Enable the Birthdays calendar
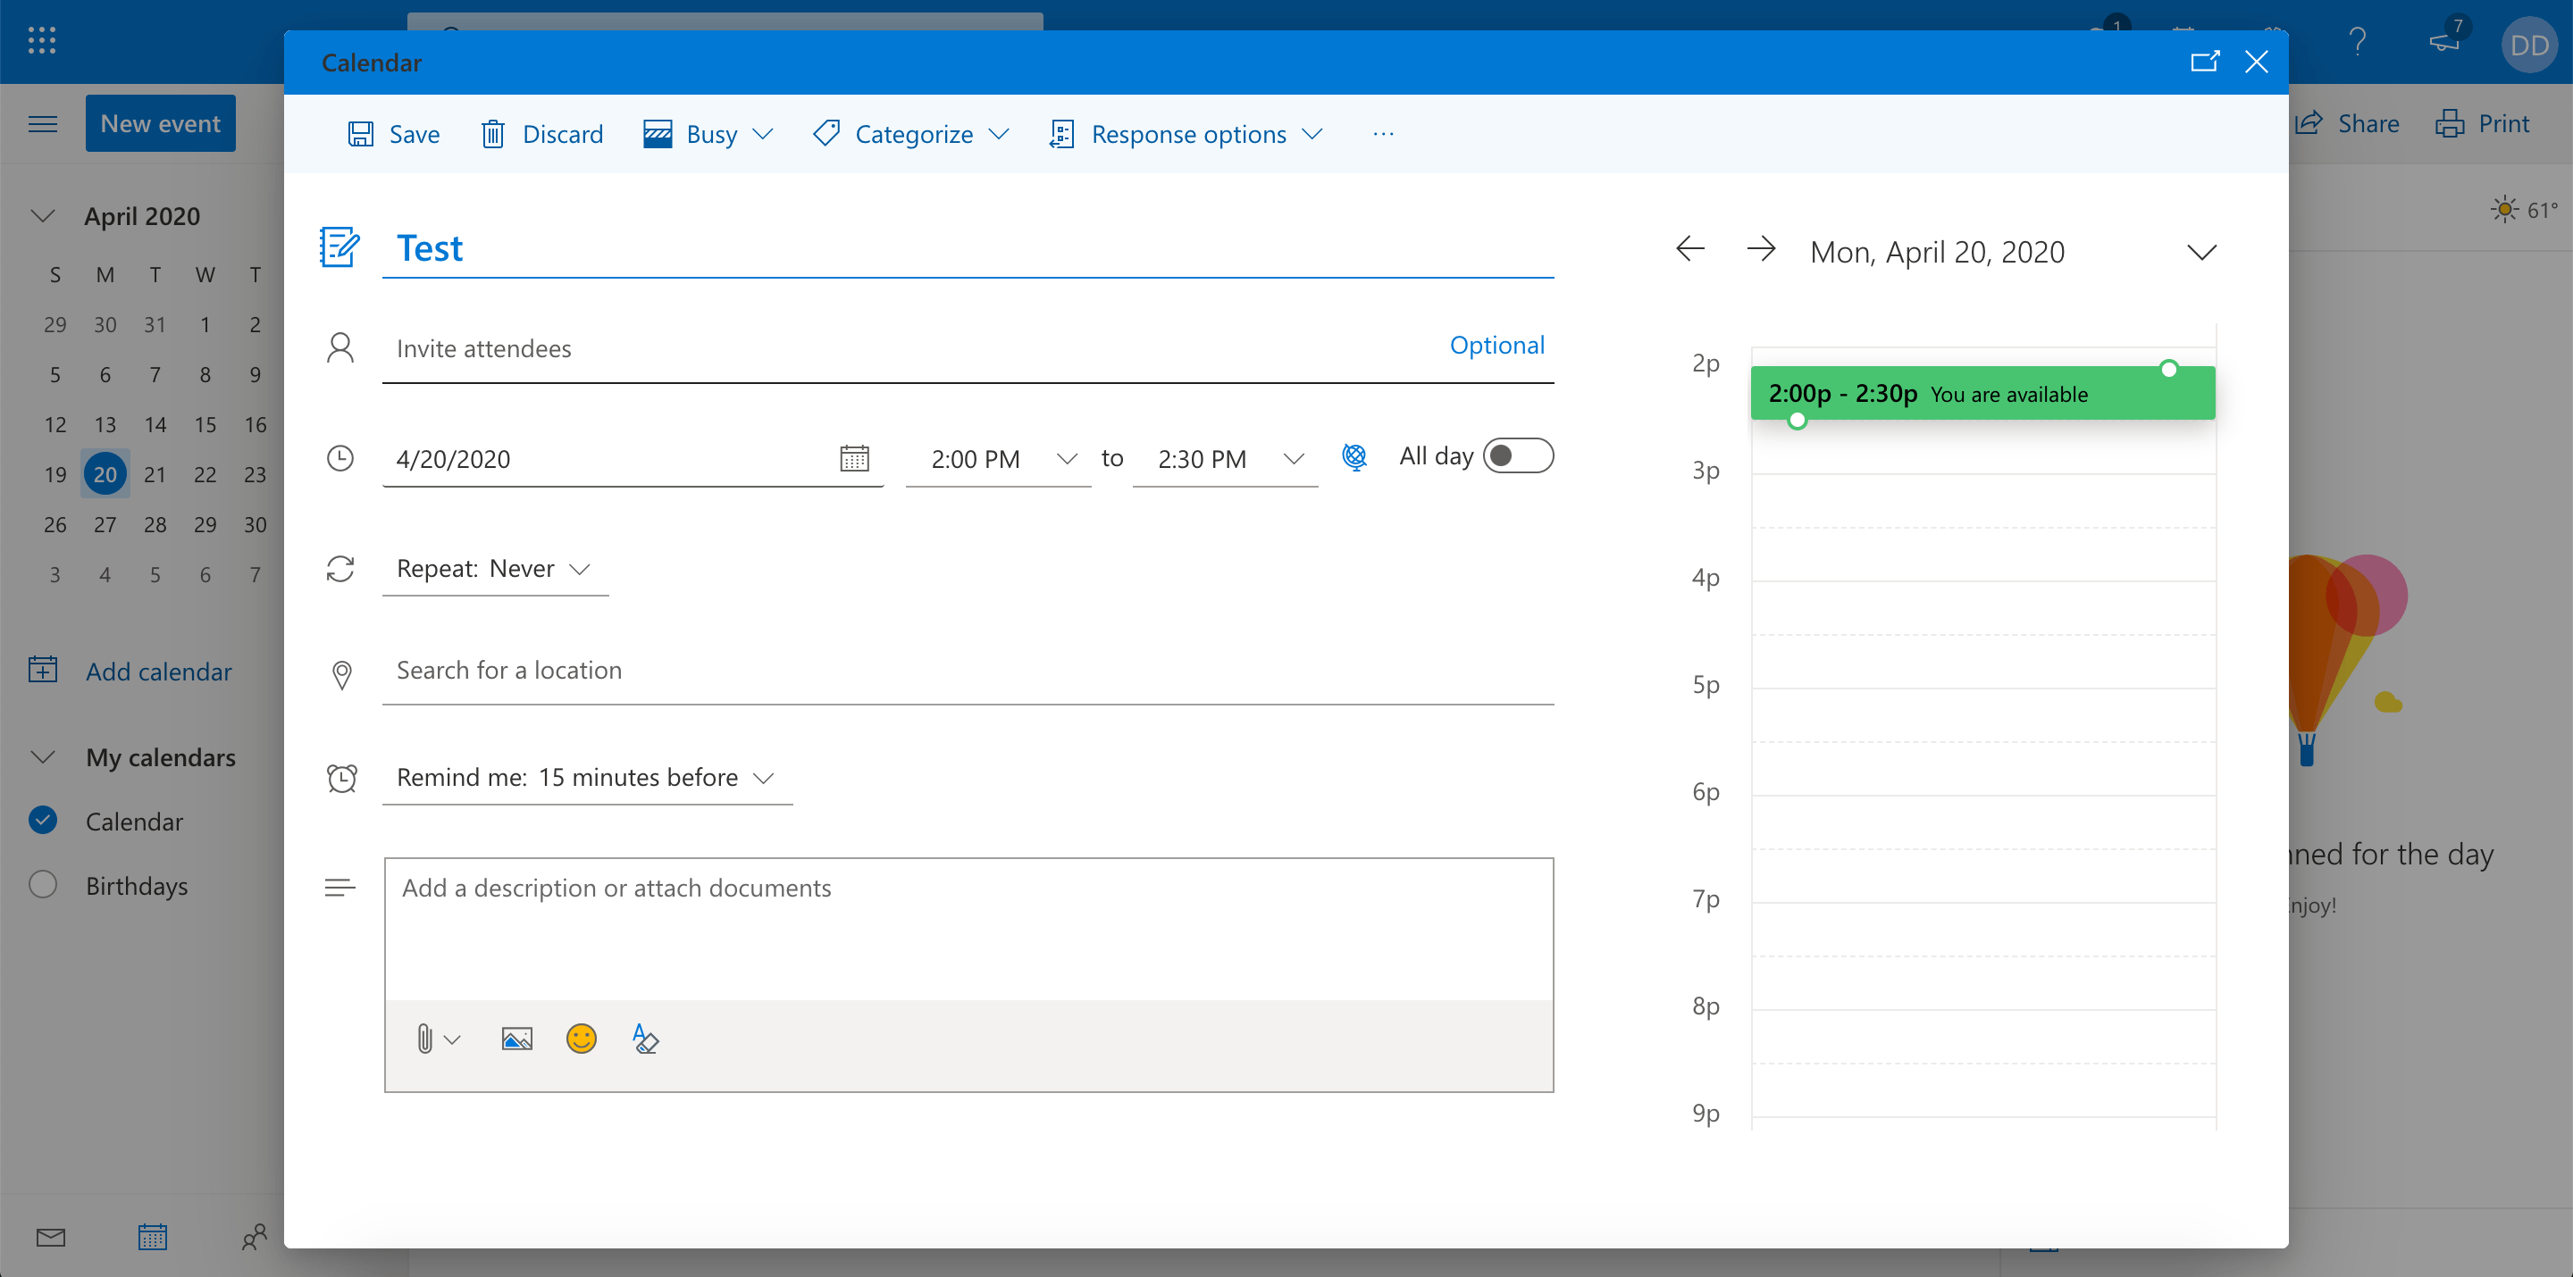The image size is (2573, 1277). point(43,885)
